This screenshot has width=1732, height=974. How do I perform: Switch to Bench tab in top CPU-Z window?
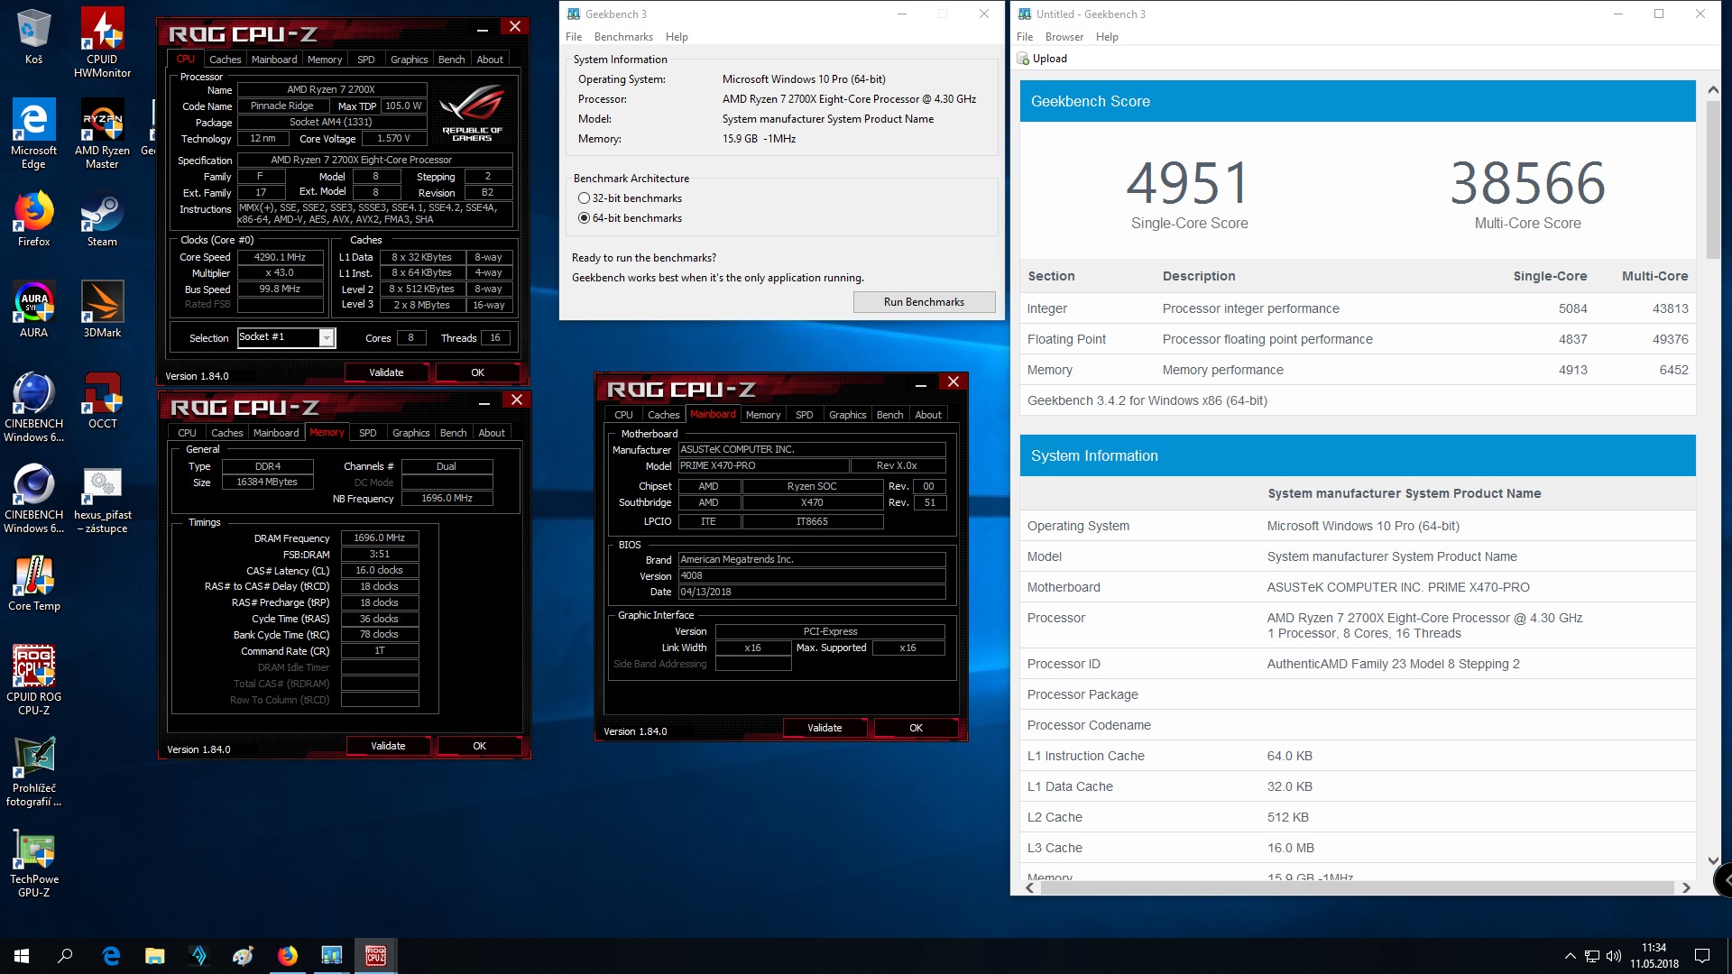[451, 60]
